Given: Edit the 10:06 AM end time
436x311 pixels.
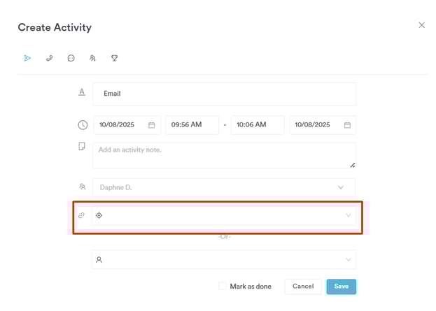Looking at the screenshot, I should coord(257,125).
